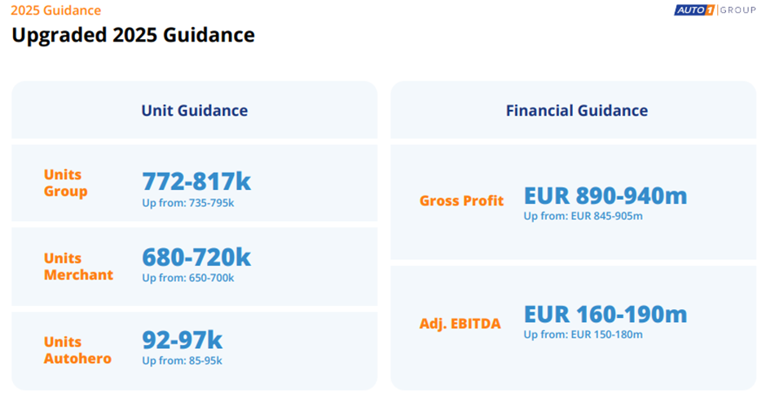Click the EUR 160-190m figure
The image size is (766, 393).
point(605,314)
